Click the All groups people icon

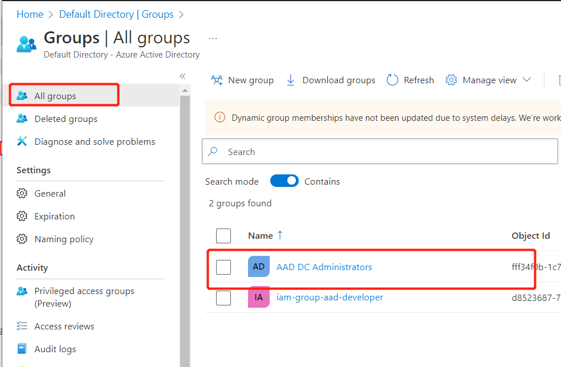tap(22, 96)
